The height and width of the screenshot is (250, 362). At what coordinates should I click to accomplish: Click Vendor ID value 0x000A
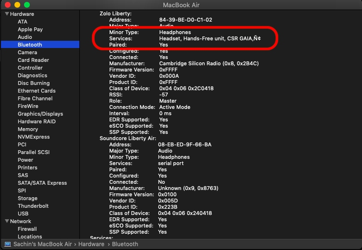tap(169, 76)
